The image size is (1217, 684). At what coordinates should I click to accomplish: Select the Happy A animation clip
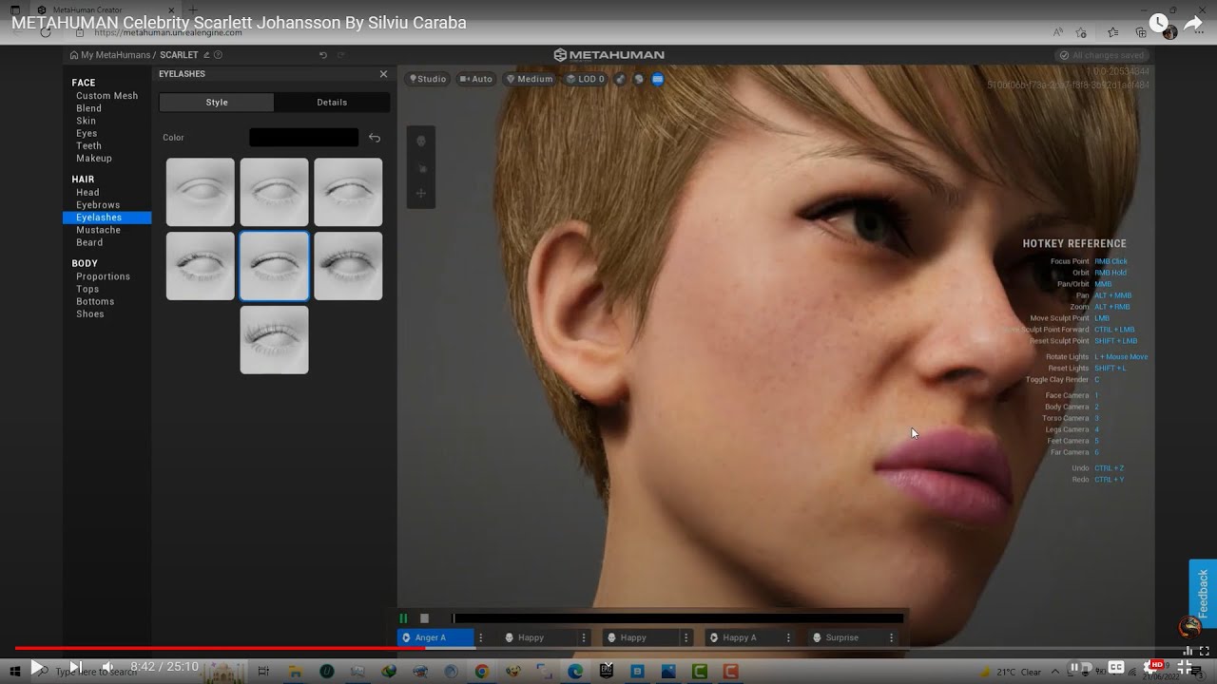point(744,637)
